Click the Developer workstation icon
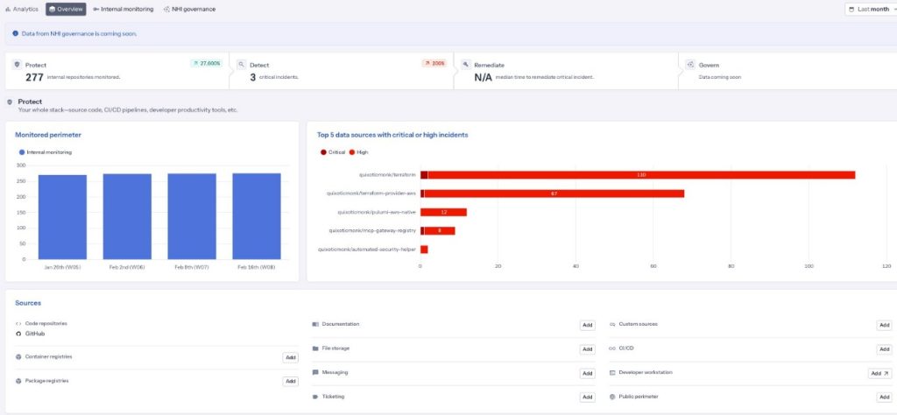 pyautogui.click(x=612, y=372)
